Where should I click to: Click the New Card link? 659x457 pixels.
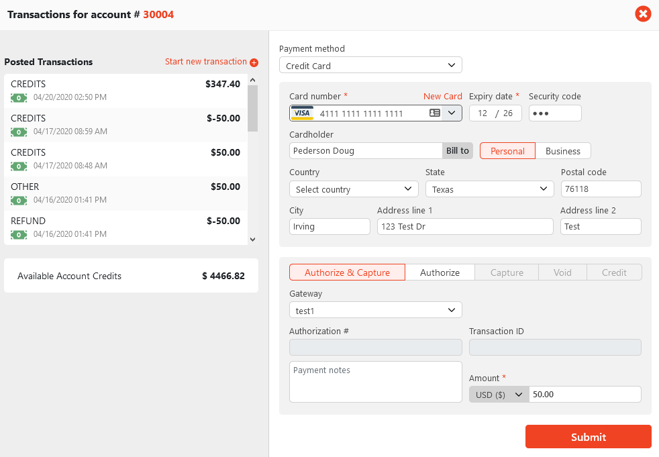tap(442, 97)
